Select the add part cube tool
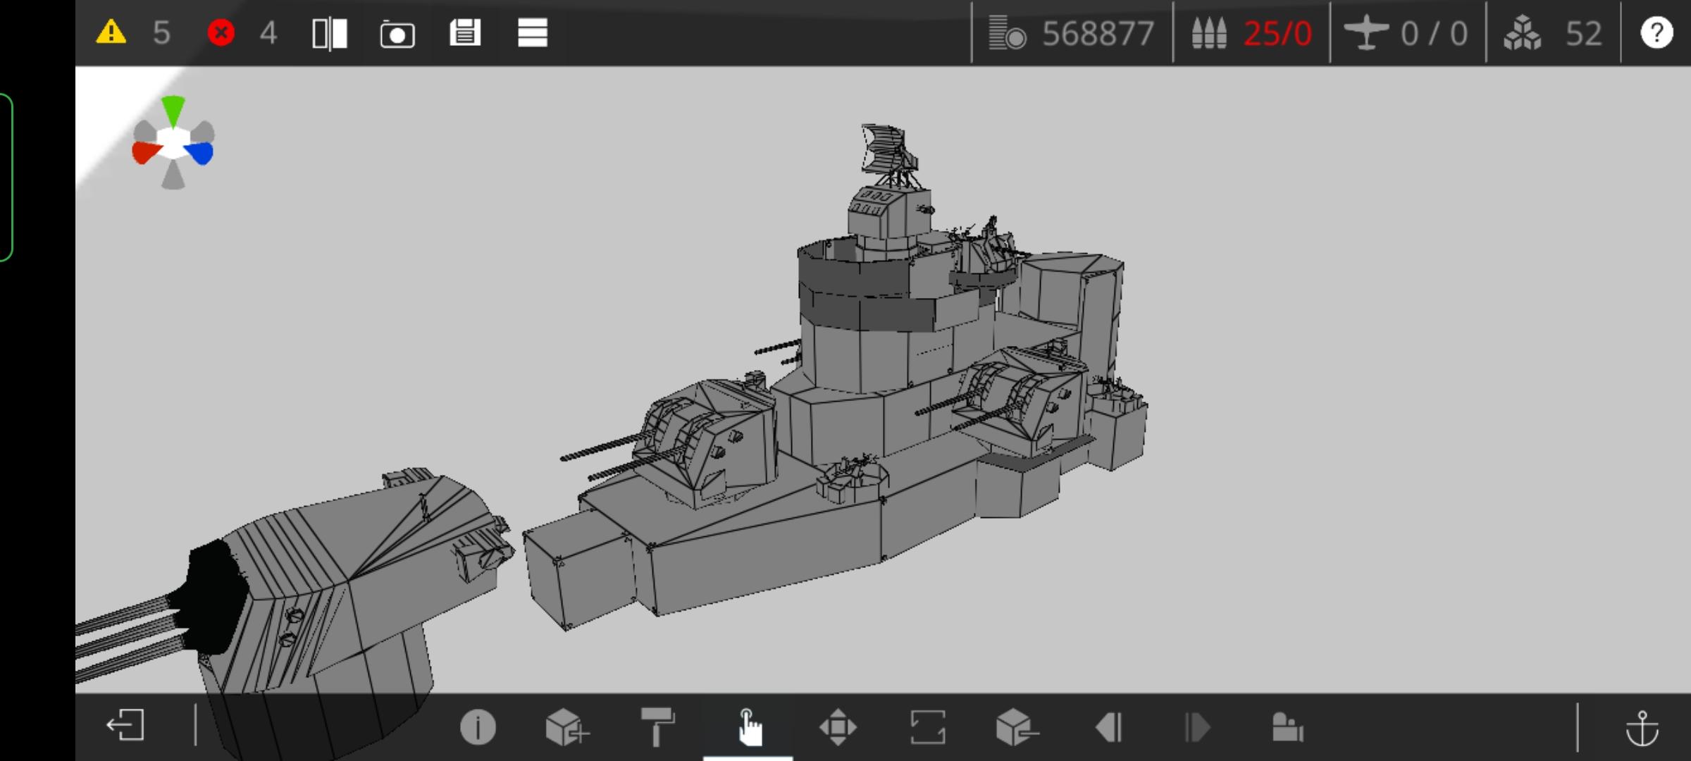 [566, 726]
